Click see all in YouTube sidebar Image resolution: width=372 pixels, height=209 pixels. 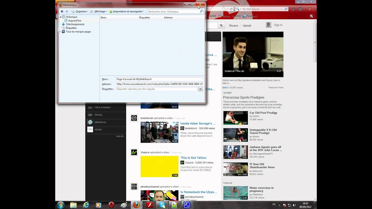tap(120, 136)
